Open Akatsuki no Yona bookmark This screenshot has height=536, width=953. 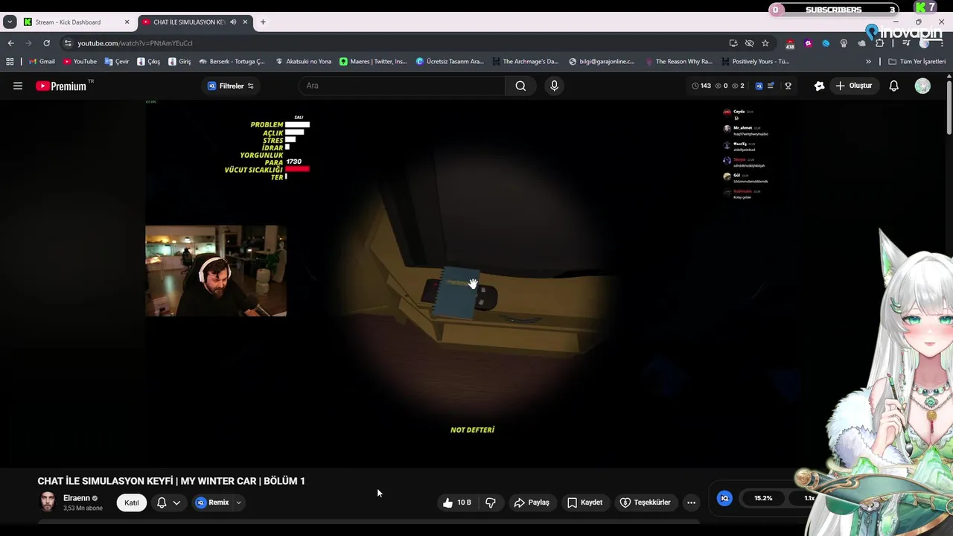[x=303, y=62]
